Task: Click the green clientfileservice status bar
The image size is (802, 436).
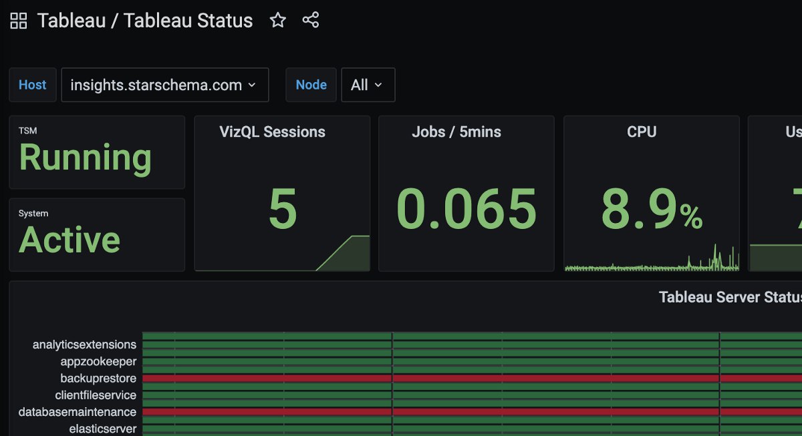Action: 472,395
